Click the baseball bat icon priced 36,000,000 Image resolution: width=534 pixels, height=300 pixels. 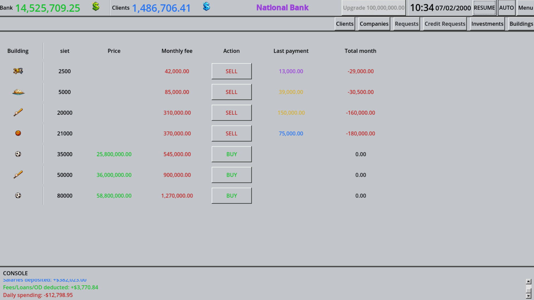[x=18, y=175]
